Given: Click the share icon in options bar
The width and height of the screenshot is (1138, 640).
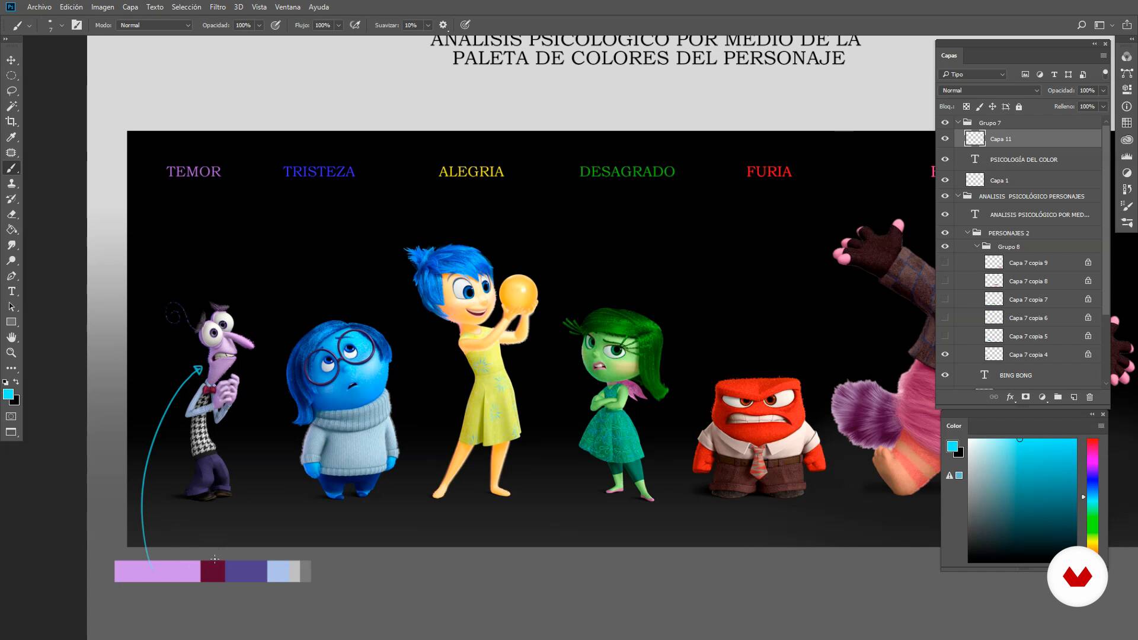Looking at the screenshot, I should [x=1127, y=25].
